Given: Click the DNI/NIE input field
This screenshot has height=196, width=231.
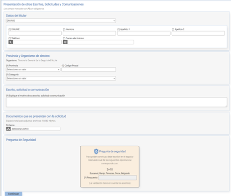Looking at the screenshot, I should (35, 33).
